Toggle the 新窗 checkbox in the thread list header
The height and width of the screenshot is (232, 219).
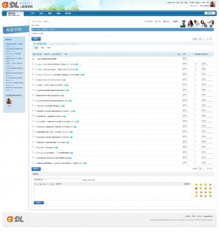tap(177, 54)
